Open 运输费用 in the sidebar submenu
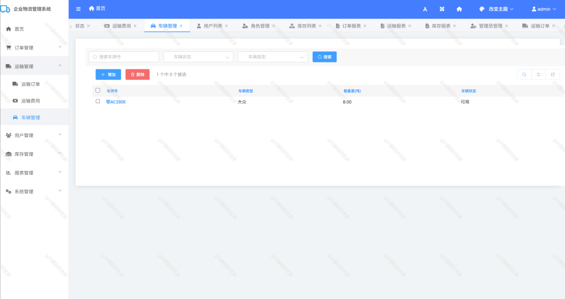 pos(34,101)
